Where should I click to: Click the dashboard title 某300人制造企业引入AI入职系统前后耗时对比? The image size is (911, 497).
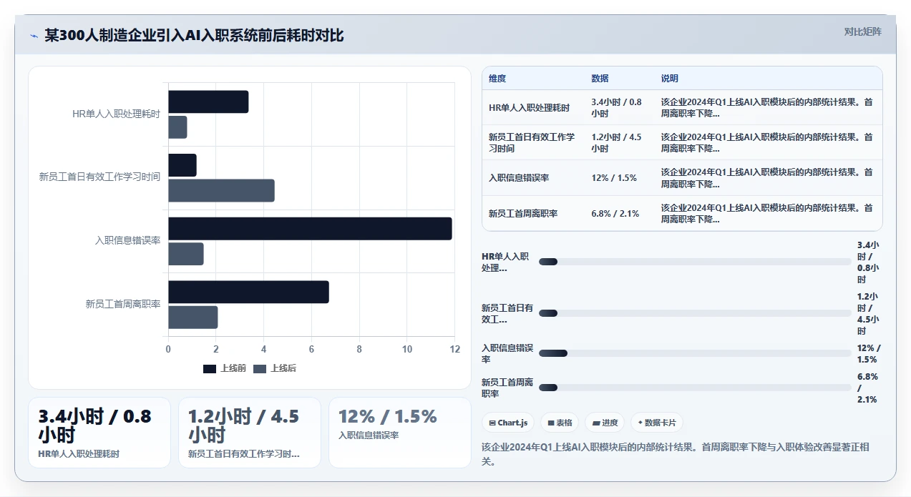pyautogui.click(x=194, y=35)
